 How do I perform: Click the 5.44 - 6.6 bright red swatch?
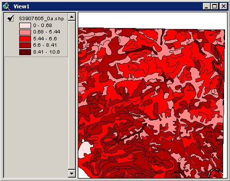[25, 39]
